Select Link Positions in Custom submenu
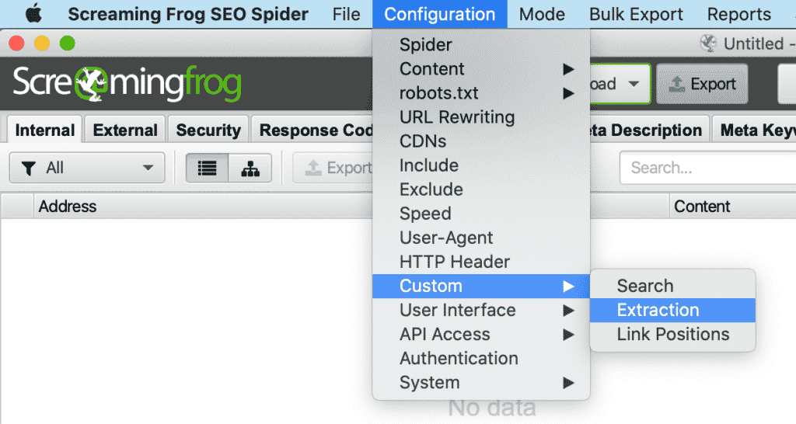The width and height of the screenshot is (796, 424). coord(672,334)
